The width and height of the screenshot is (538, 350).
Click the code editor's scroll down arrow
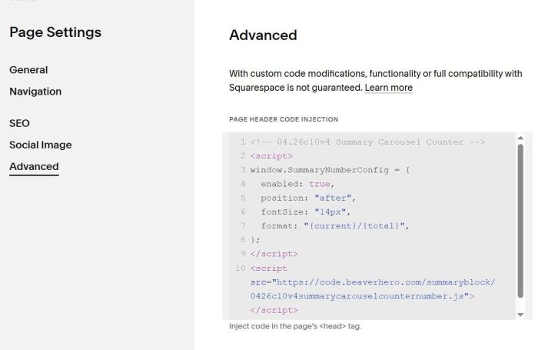520,314
